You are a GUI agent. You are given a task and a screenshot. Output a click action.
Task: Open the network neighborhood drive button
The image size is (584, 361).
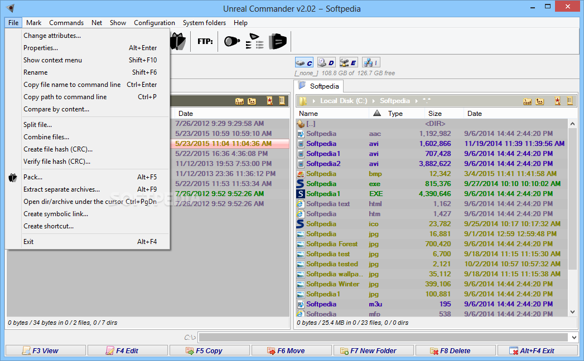371,62
